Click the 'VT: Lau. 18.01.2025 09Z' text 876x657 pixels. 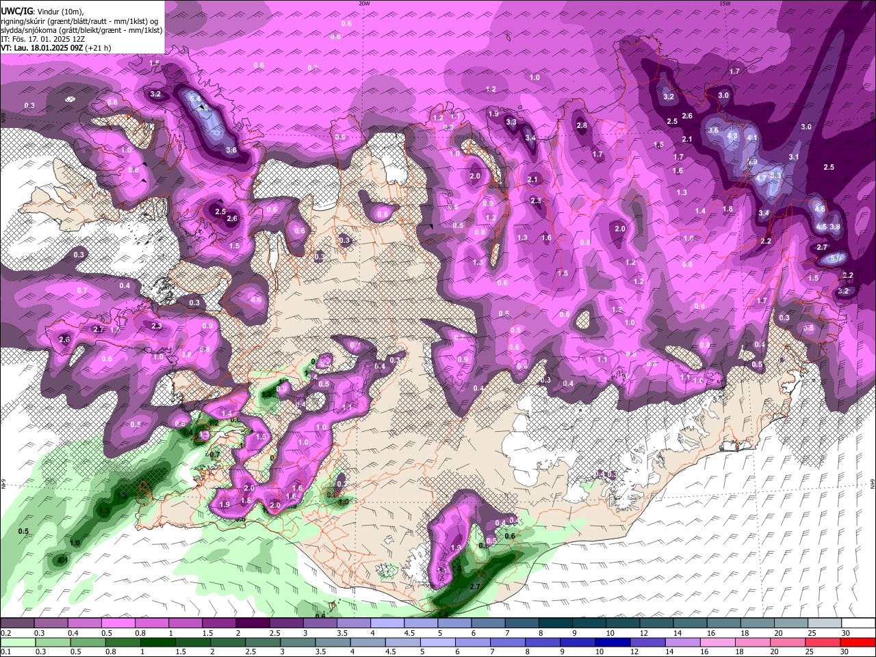(x=42, y=48)
